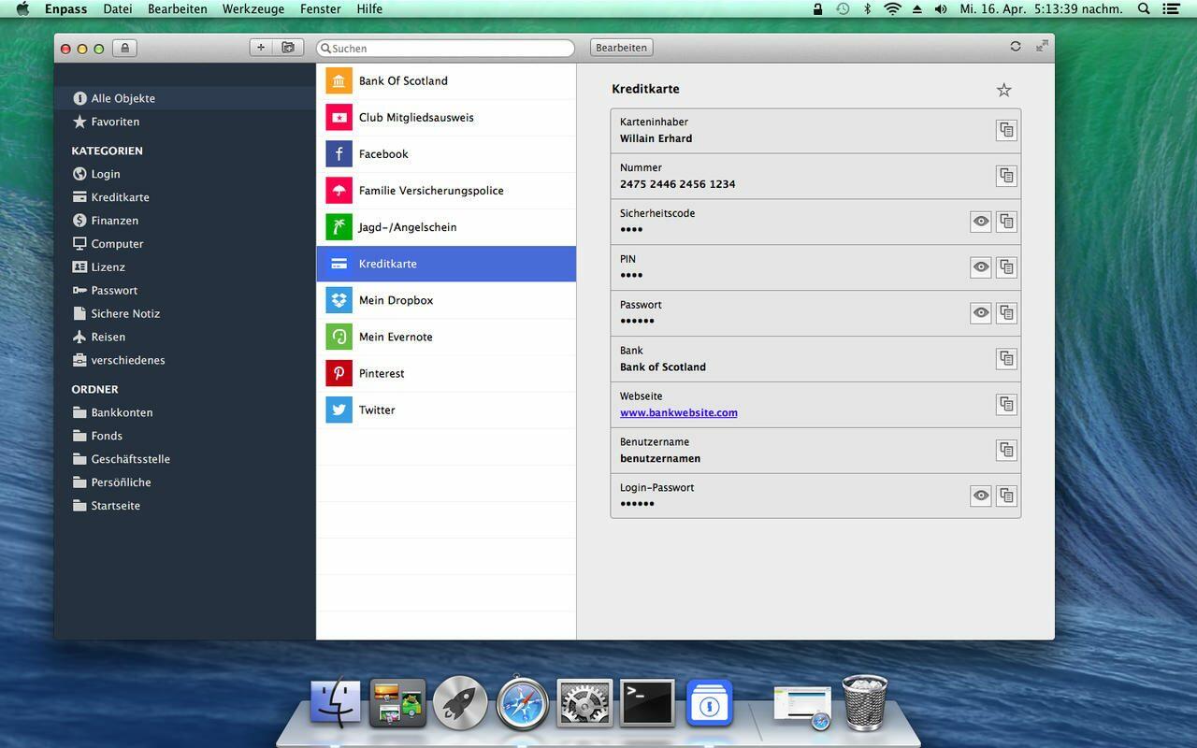Open the Kreditkarte category in sidebar
Screen dimensions: 1197x748
[x=185, y=197]
